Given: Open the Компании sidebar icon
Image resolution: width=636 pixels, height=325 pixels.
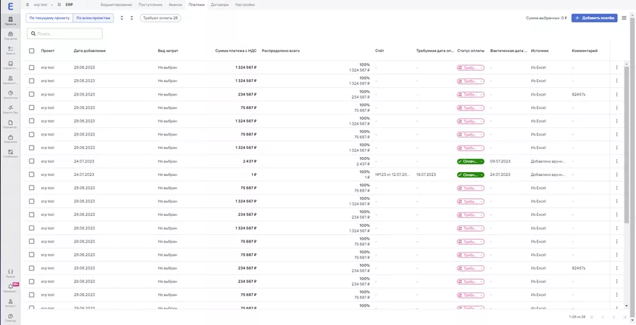Looking at the screenshot, I should point(10,138).
